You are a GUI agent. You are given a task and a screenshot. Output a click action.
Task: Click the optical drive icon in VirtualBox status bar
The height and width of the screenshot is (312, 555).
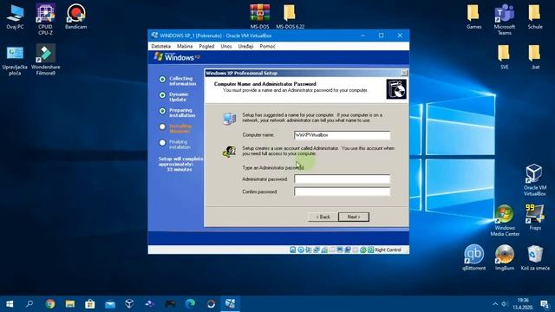[301, 250]
